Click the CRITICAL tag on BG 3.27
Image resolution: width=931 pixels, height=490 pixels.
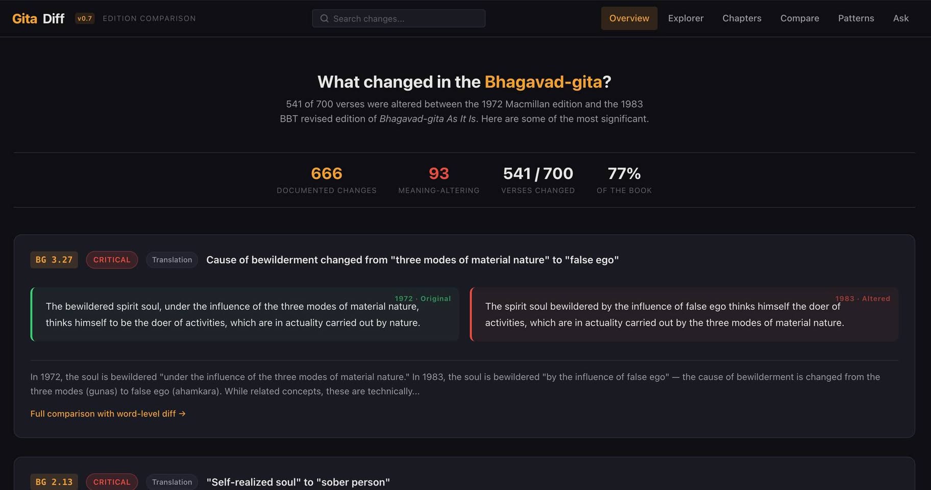[112, 260]
